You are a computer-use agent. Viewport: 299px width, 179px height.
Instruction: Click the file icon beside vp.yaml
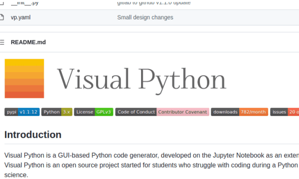(1, 17)
